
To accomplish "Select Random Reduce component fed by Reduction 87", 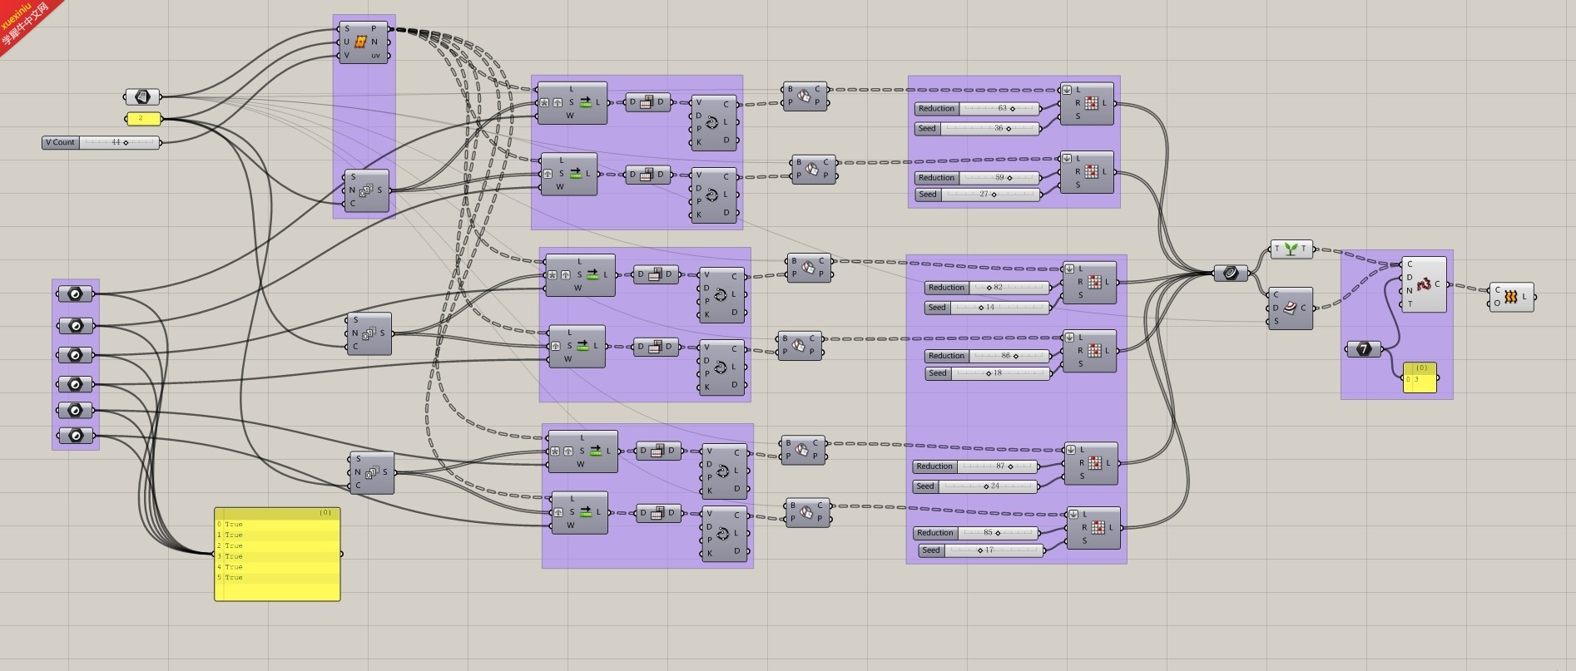I will click(1091, 463).
